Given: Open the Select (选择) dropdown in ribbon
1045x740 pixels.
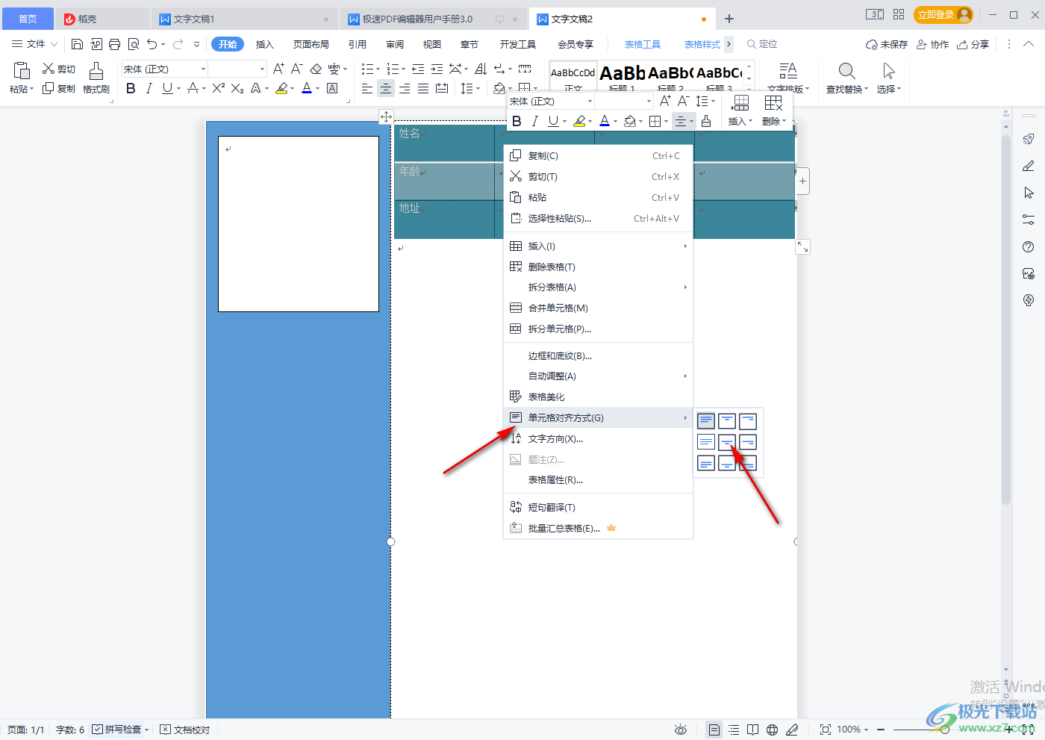Looking at the screenshot, I should point(889,89).
